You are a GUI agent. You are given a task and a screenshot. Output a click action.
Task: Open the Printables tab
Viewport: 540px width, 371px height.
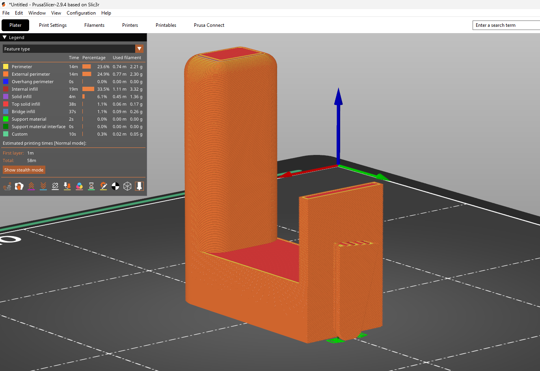166,25
